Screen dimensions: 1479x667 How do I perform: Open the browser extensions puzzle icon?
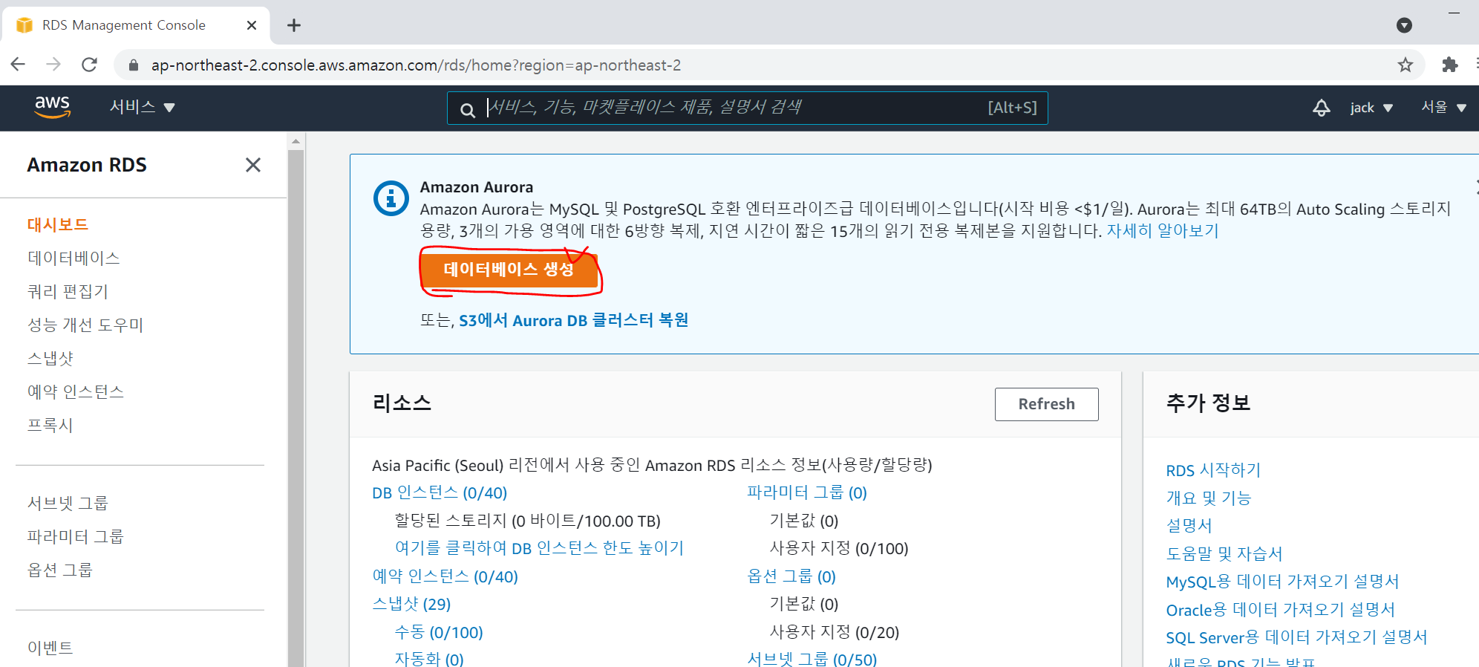pyautogui.click(x=1449, y=65)
